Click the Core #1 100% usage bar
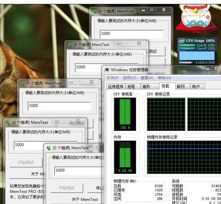This screenshot has width=221, height=204. [x=187, y=45]
